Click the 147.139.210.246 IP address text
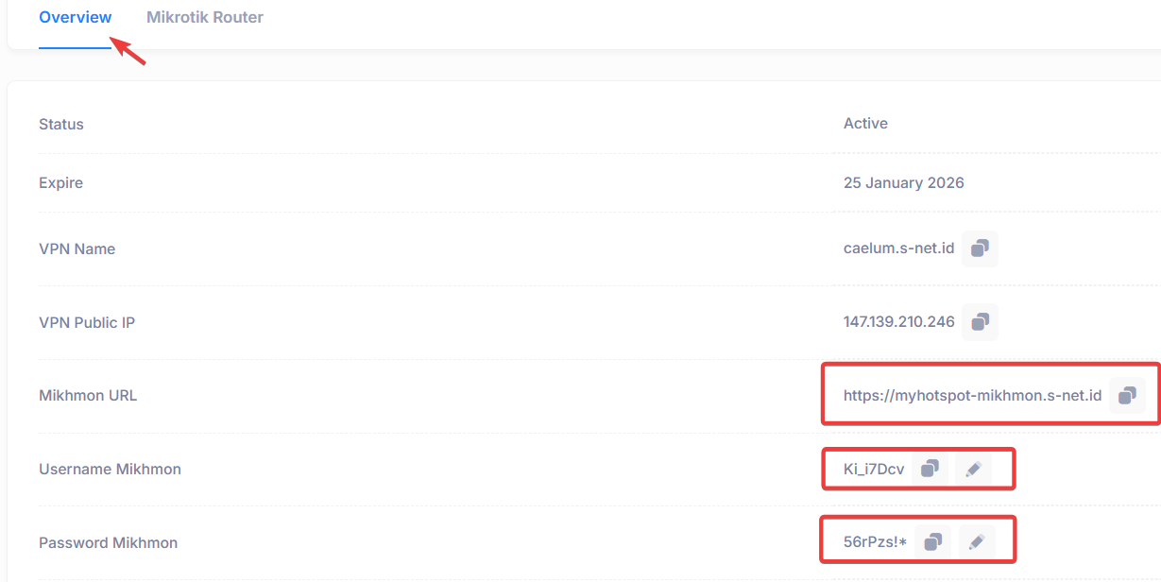 tap(898, 322)
